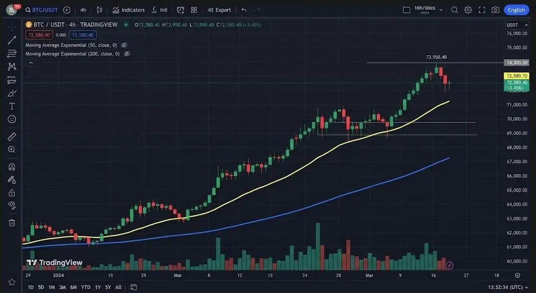The width and height of the screenshot is (536, 293).
Task: Create an alert with the clock icon
Action: coord(181,10)
